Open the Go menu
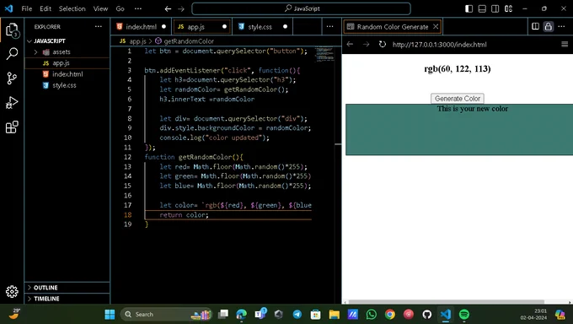This screenshot has height=324, width=573. point(120,8)
